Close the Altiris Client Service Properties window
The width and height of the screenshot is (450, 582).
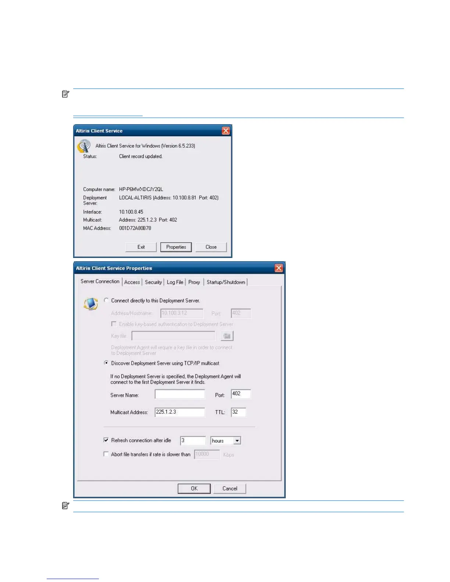279,268
